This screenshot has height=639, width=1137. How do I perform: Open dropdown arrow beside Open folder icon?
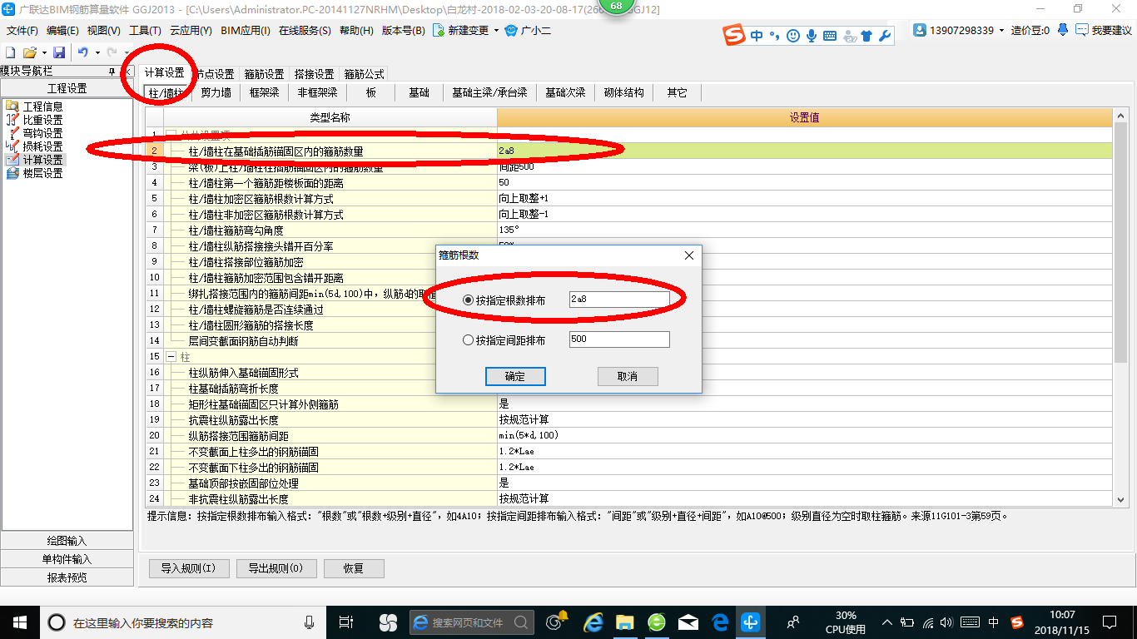pyautogui.click(x=43, y=52)
